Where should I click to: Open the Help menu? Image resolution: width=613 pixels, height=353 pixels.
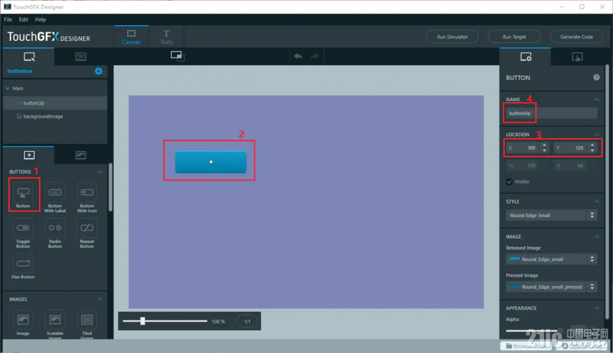[40, 19]
